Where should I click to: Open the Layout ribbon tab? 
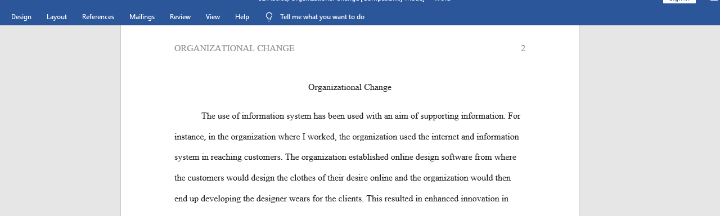pos(57,17)
